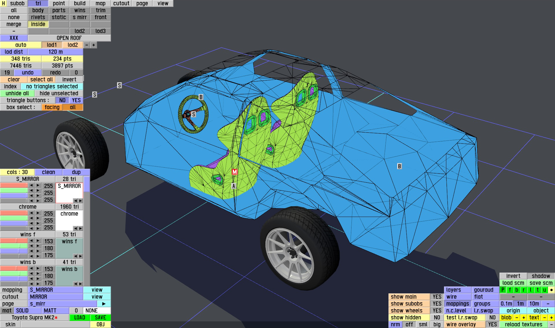Click the s_mirr page next arrow
This screenshot has width=555, height=328.
(x=104, y=304)
